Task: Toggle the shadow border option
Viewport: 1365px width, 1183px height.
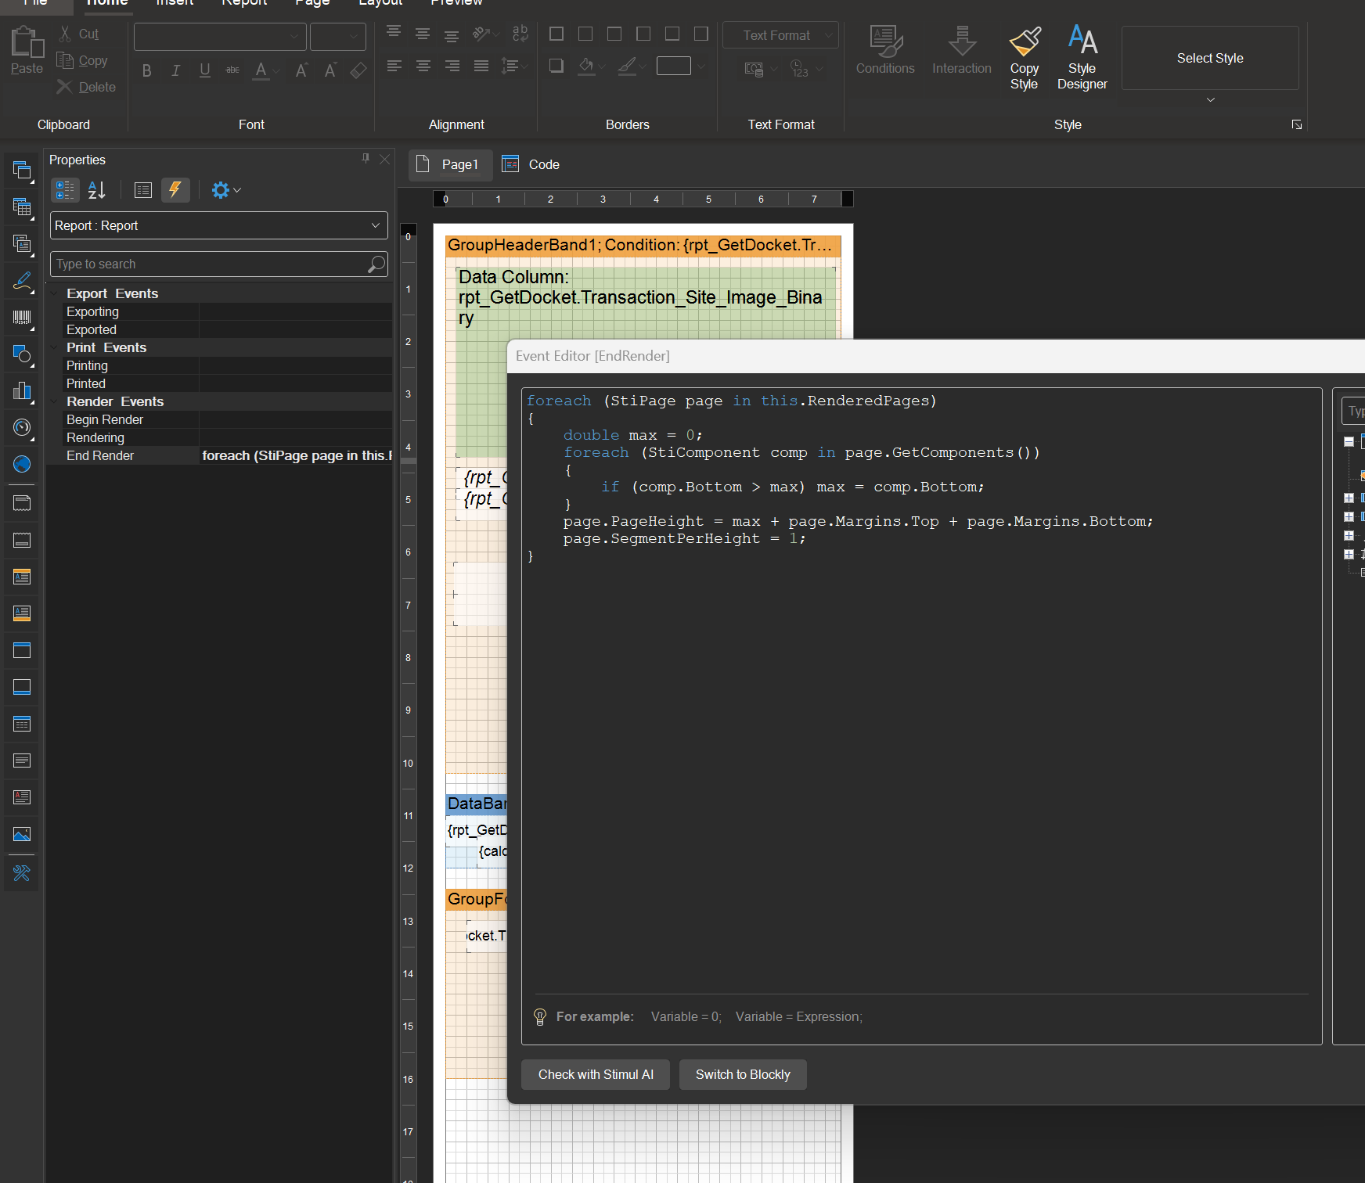Action: click(556, 66)
